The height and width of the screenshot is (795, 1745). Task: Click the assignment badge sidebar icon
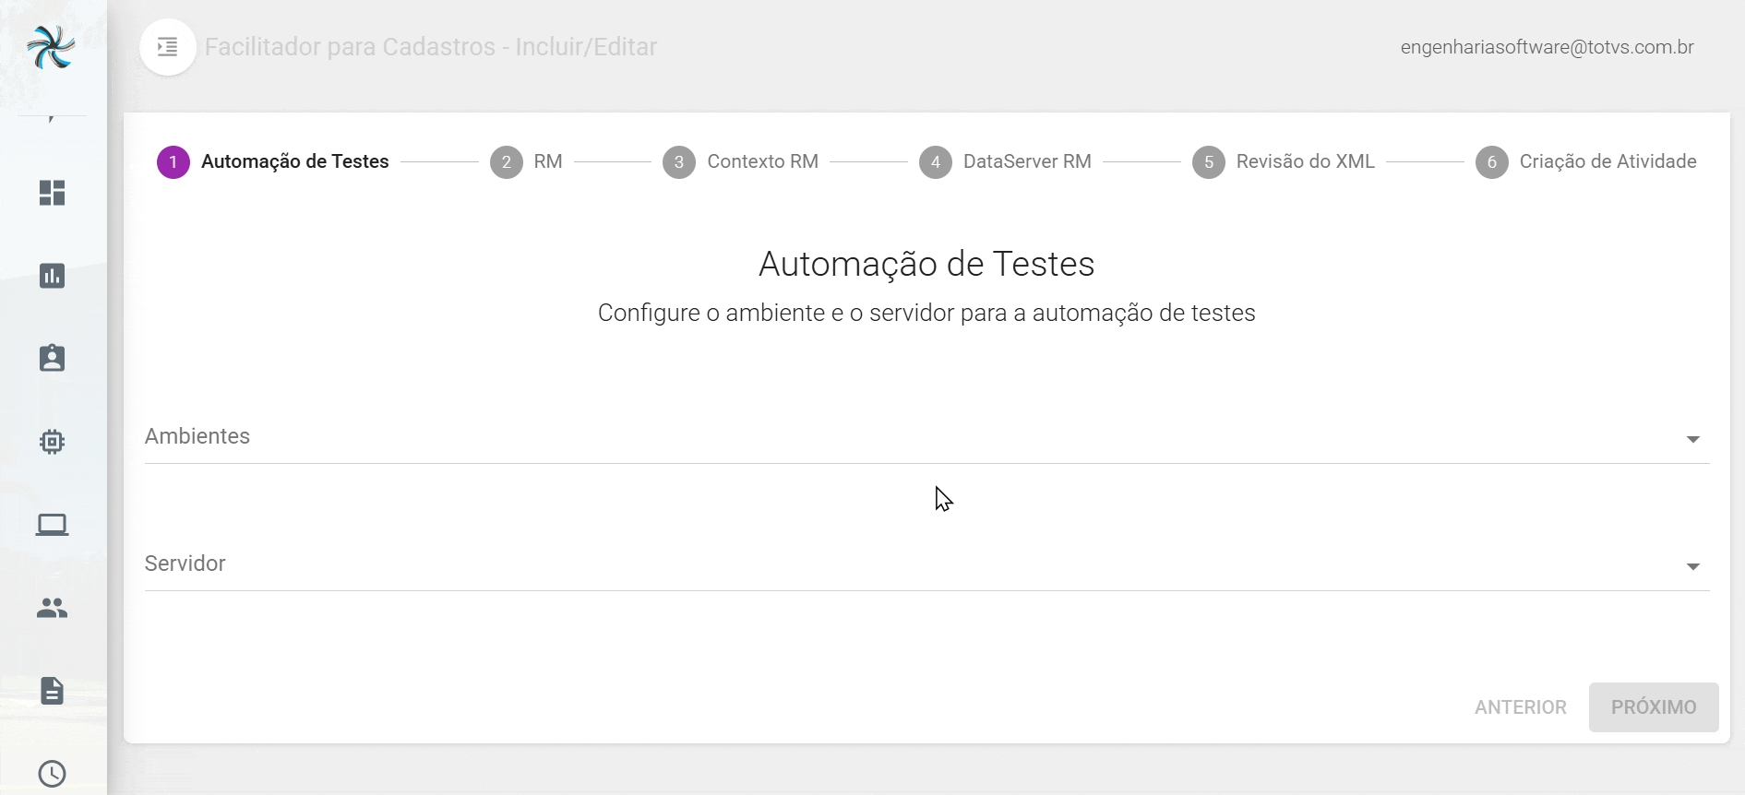[52, 358]
